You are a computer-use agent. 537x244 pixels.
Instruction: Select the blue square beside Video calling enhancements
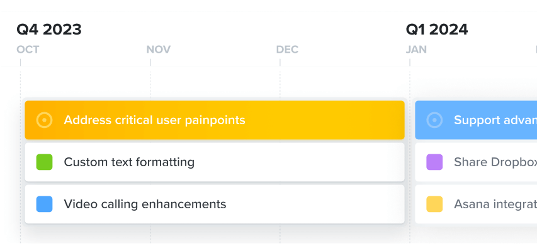tap(45, 204)
